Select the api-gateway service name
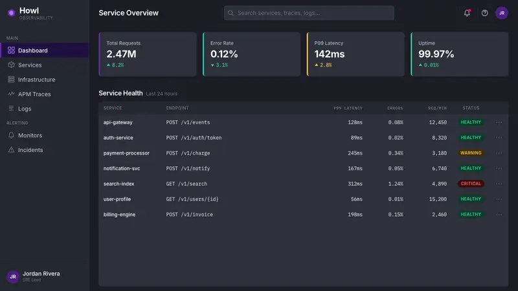This screenshot has width=518, height=291. point(118,122)
